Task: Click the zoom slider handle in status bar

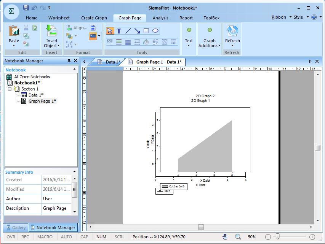Action: click(278, 237)
